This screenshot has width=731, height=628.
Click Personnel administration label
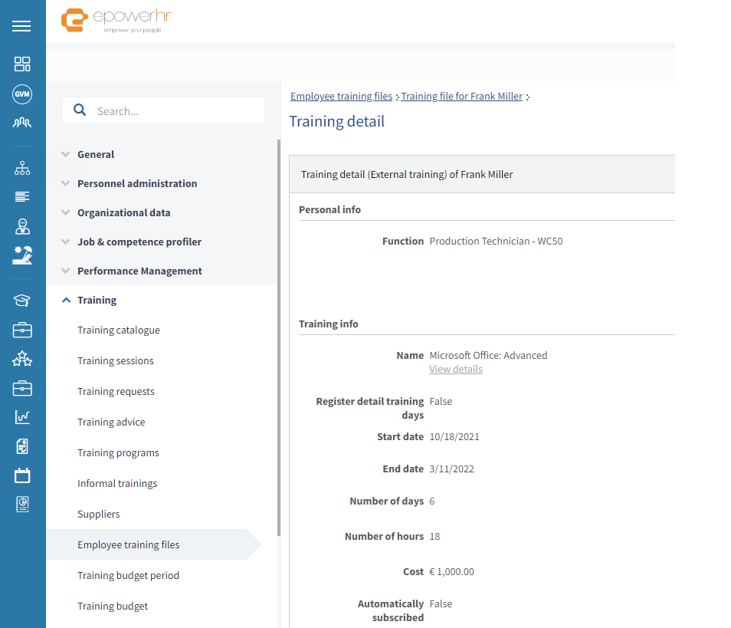click(137, 183)
